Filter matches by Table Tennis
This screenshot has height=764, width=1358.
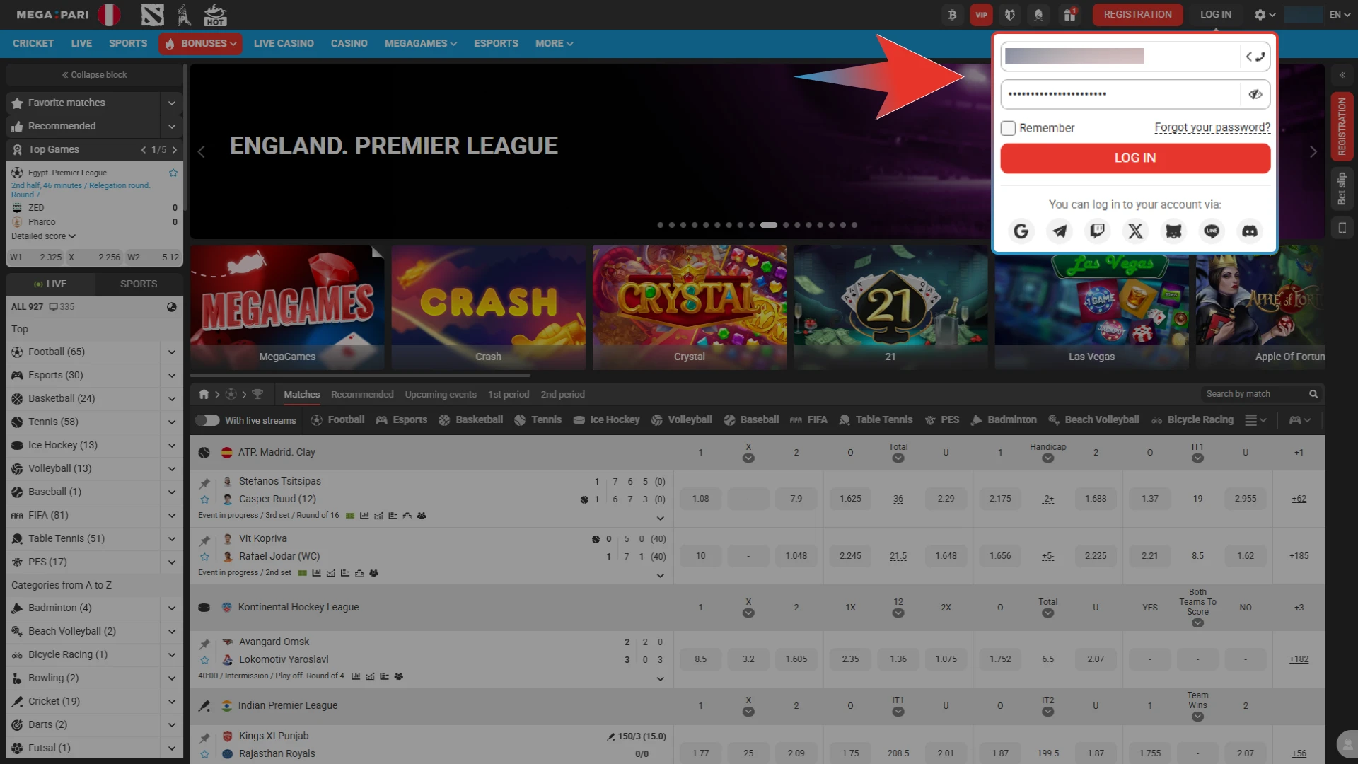tap(876, 420)
